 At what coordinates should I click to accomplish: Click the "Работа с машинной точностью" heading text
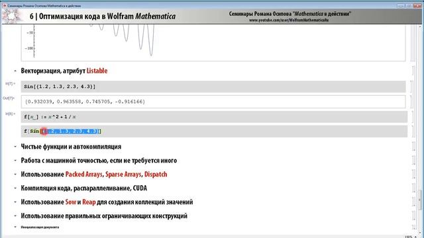99,161
